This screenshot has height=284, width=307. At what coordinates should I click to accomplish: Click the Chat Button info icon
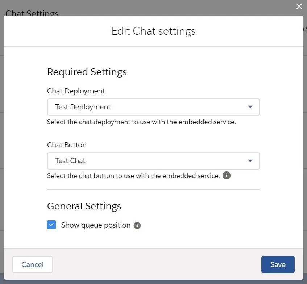pyautogui.click(x=226, y=175)
